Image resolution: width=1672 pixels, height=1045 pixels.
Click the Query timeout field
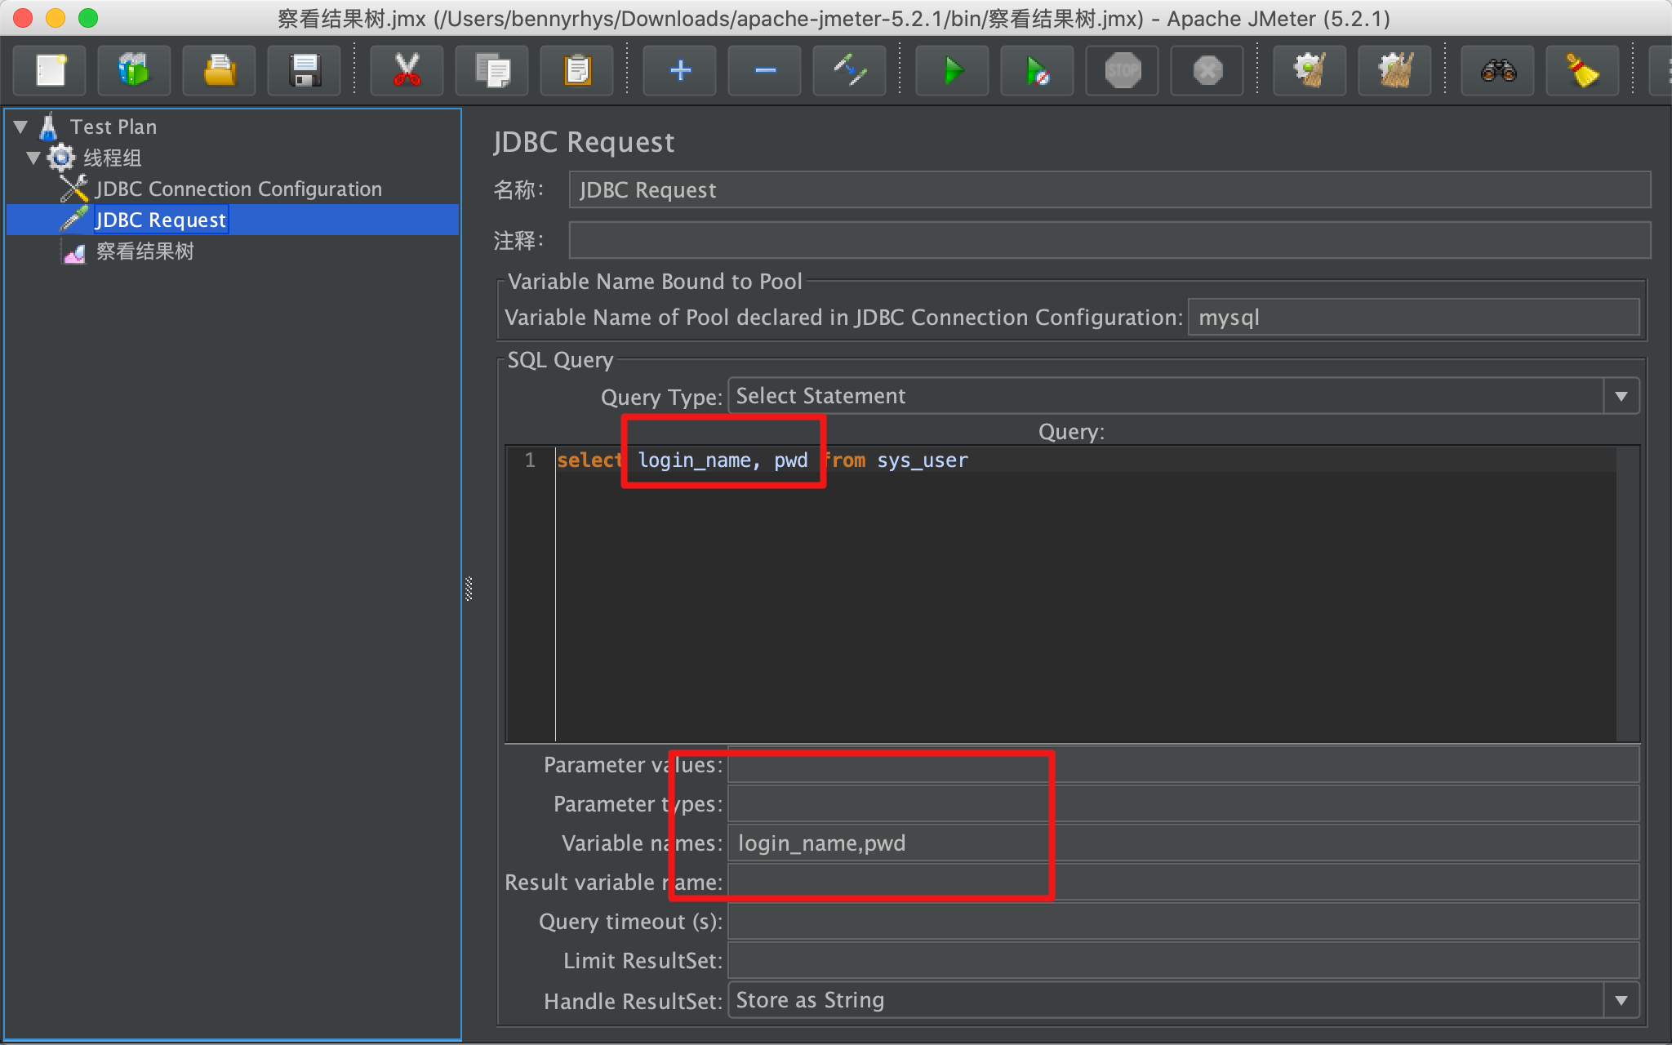tap(1183, 923)
